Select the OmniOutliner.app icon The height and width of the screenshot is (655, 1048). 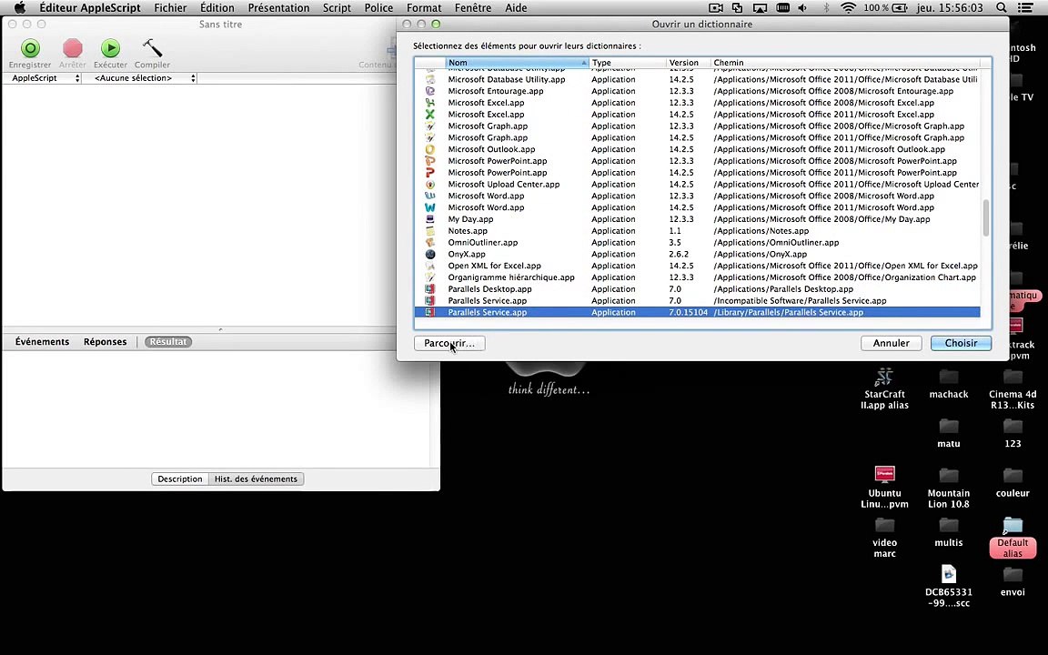click(430, 243)
